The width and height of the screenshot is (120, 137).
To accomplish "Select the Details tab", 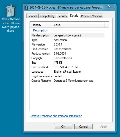I will click(x=74, y=16).
